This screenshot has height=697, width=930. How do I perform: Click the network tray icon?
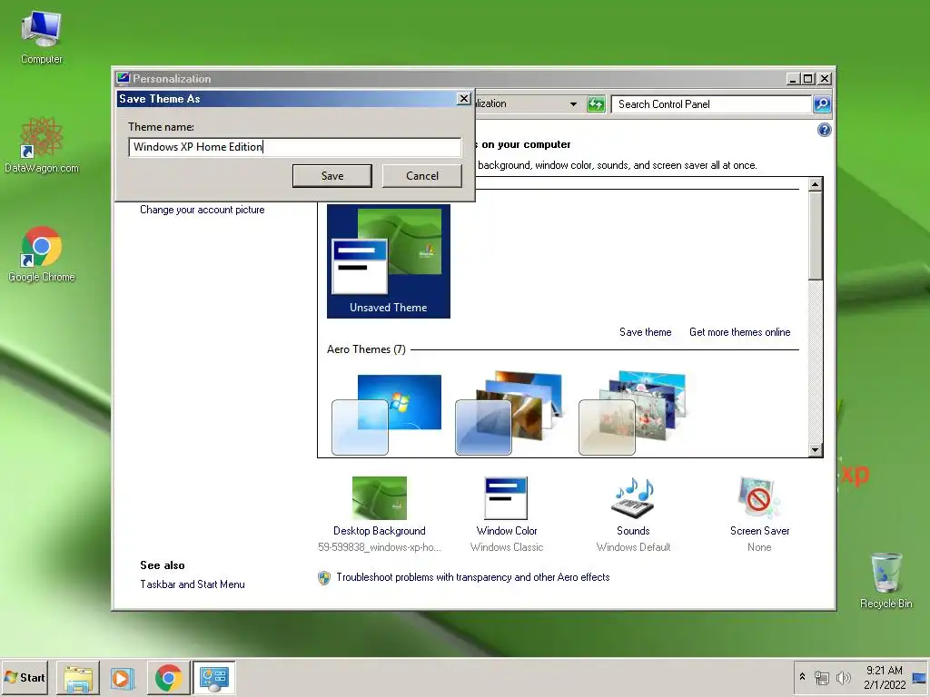(821, 677)
